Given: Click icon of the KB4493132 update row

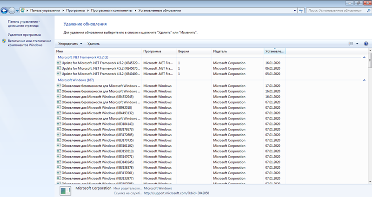Looking at the screenshot, I should [59, 113].
